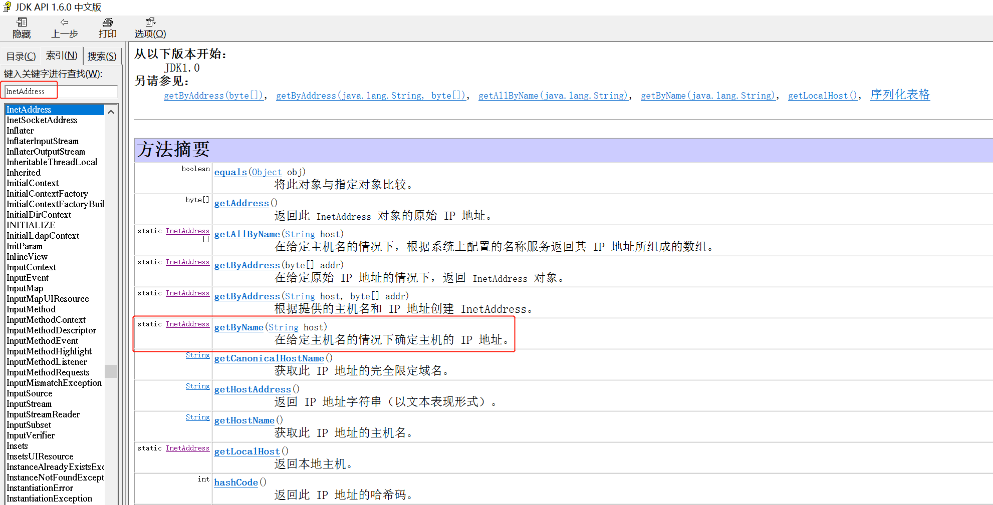This screenshot has width=993, height=505.
Task: Select Inflater in the index list
Action: tap(20, 131)
